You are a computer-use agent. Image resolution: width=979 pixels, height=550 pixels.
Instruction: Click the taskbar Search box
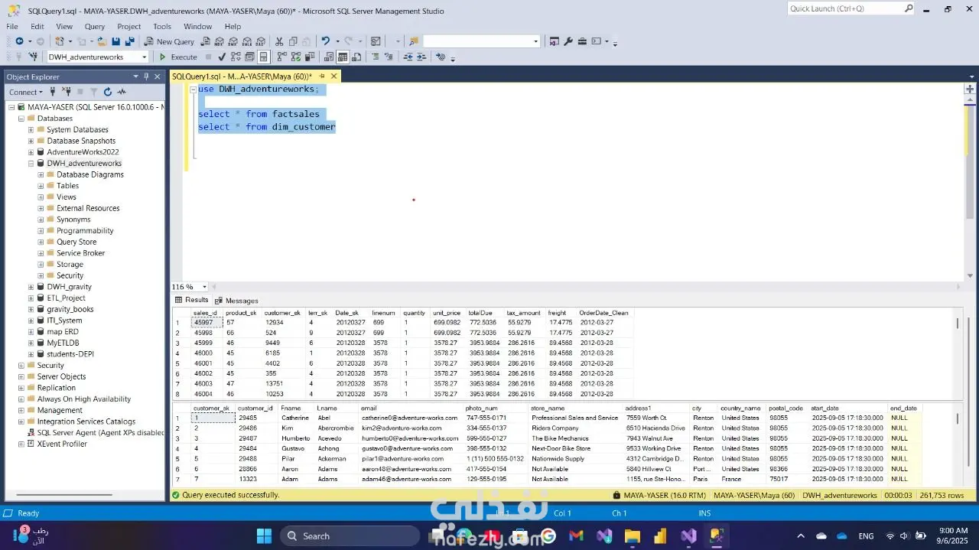coord(350,535)
